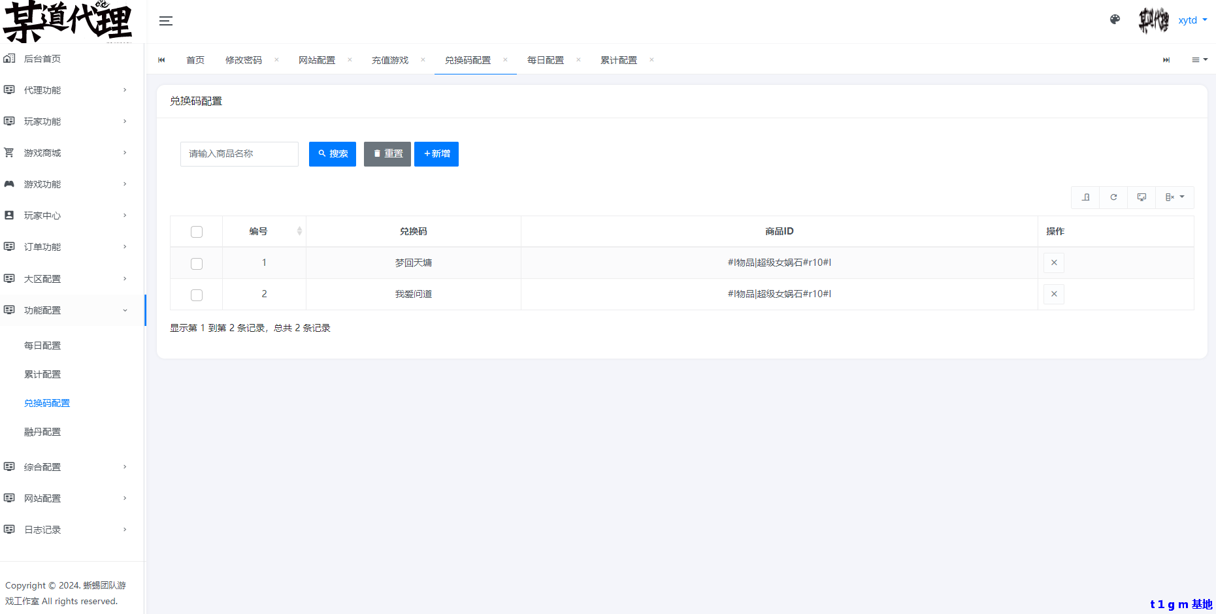Open 融丹配置 in the sidebar submenu
The height and width of the screenshot is (614, 1216).
pos(42,432)
